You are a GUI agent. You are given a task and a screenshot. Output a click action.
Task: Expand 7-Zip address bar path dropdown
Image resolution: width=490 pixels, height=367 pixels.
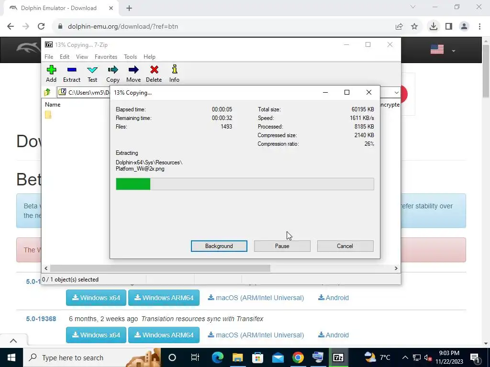pyautogui.click(x=396, y=92)
